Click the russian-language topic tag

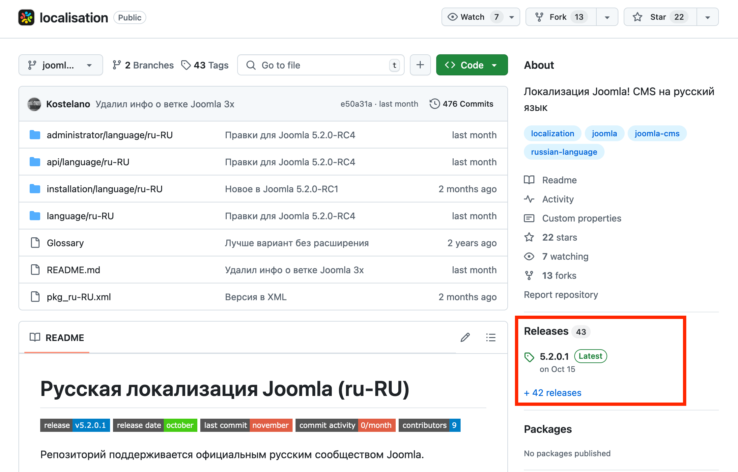(x=564, y=152)
